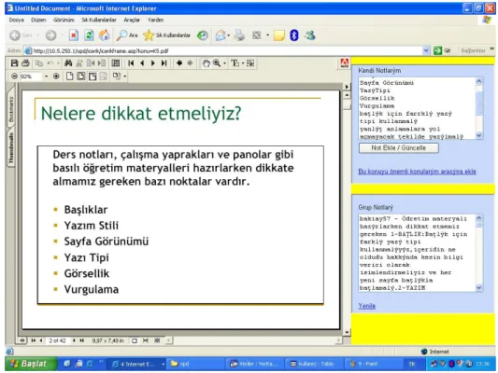Screen dimensions: 498x373
Task: Click the Kendi Notlarım scrollbar down arrow
Action: 479,135
